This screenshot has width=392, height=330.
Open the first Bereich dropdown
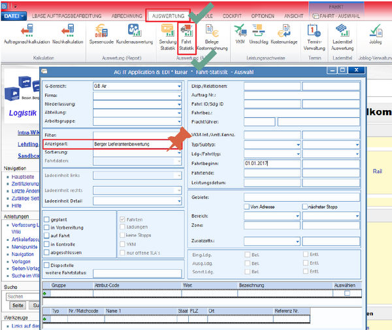coord(297,216)
